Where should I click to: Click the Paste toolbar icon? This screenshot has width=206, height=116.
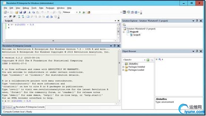click(x=37, y=12)
